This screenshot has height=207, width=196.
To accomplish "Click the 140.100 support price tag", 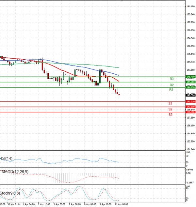I will point(190,107).
